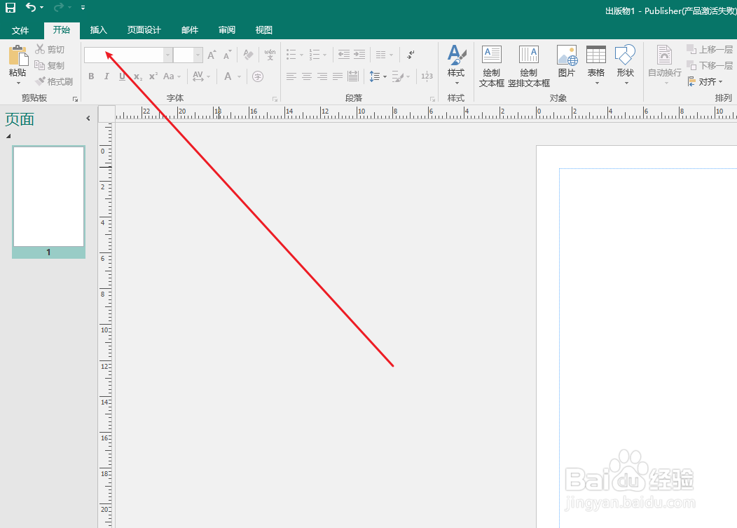Toggle subscript formatting
This screenshot has height=528, width=737.
click(x=138, y=76)
